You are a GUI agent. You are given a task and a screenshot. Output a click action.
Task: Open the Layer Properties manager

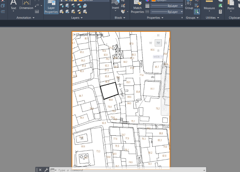[x=51, y=7]
